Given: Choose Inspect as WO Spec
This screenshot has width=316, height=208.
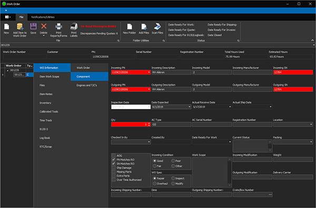Looking at the screenshot, I should pyautogui.click(x=173, y=179).
